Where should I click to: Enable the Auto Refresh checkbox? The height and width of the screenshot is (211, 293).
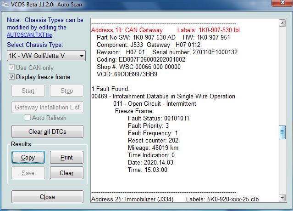coord(28,118)
